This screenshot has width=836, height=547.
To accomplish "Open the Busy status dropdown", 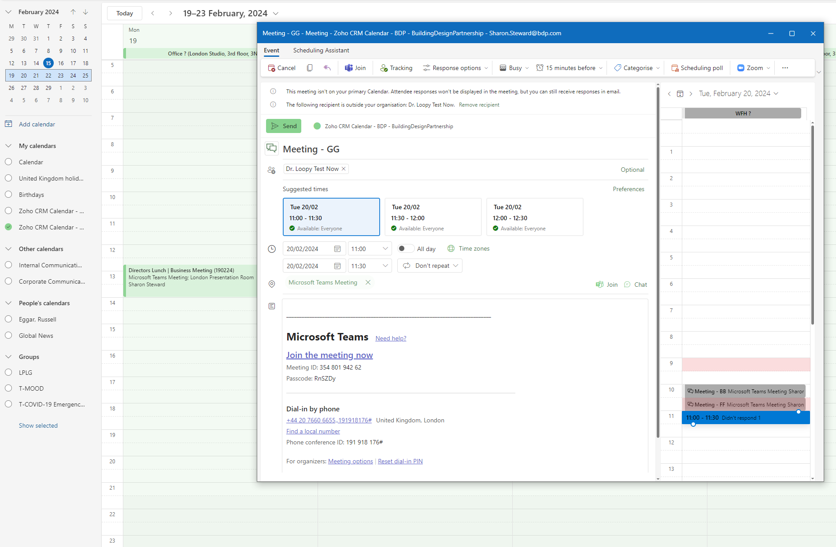I will tap(514, 68).
